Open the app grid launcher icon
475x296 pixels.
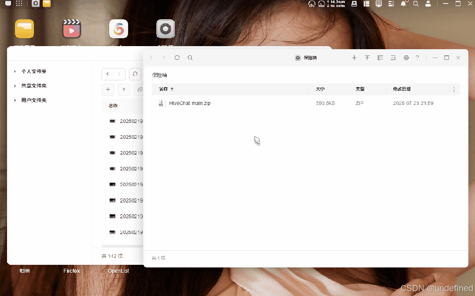(19, 4)
